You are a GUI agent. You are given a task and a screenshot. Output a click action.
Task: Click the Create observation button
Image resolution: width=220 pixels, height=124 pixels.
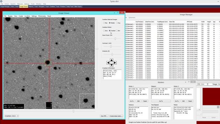116,116
